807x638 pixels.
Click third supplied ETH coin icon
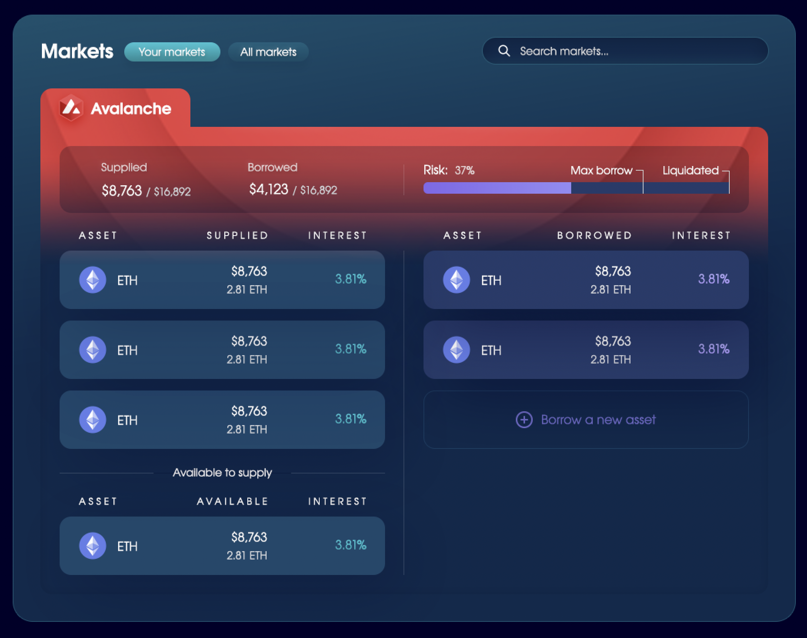coord(93,420)
